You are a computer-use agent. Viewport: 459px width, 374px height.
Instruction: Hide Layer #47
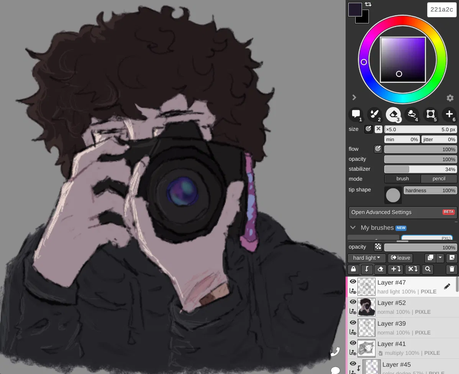tap(353, 282)
